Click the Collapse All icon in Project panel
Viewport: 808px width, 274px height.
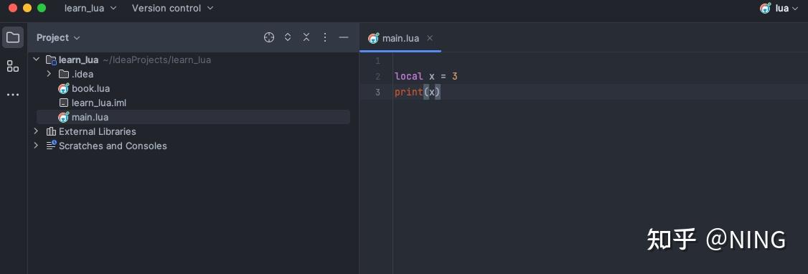pos(306,37)
